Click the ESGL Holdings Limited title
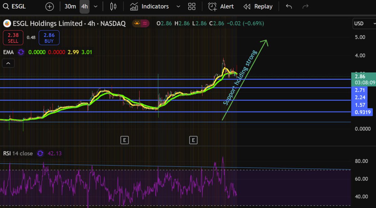 click(69, 23)
